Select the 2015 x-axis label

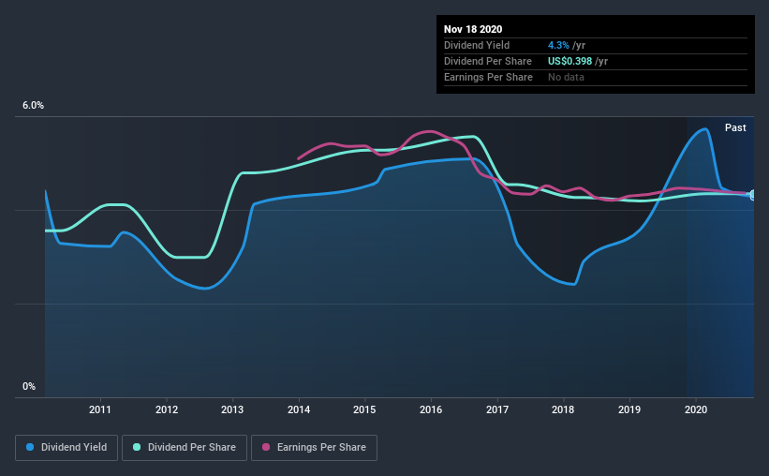[364, 409]
